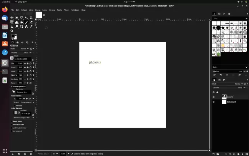Disable the Enable dynamics checkbox

(x=11, y=86)
